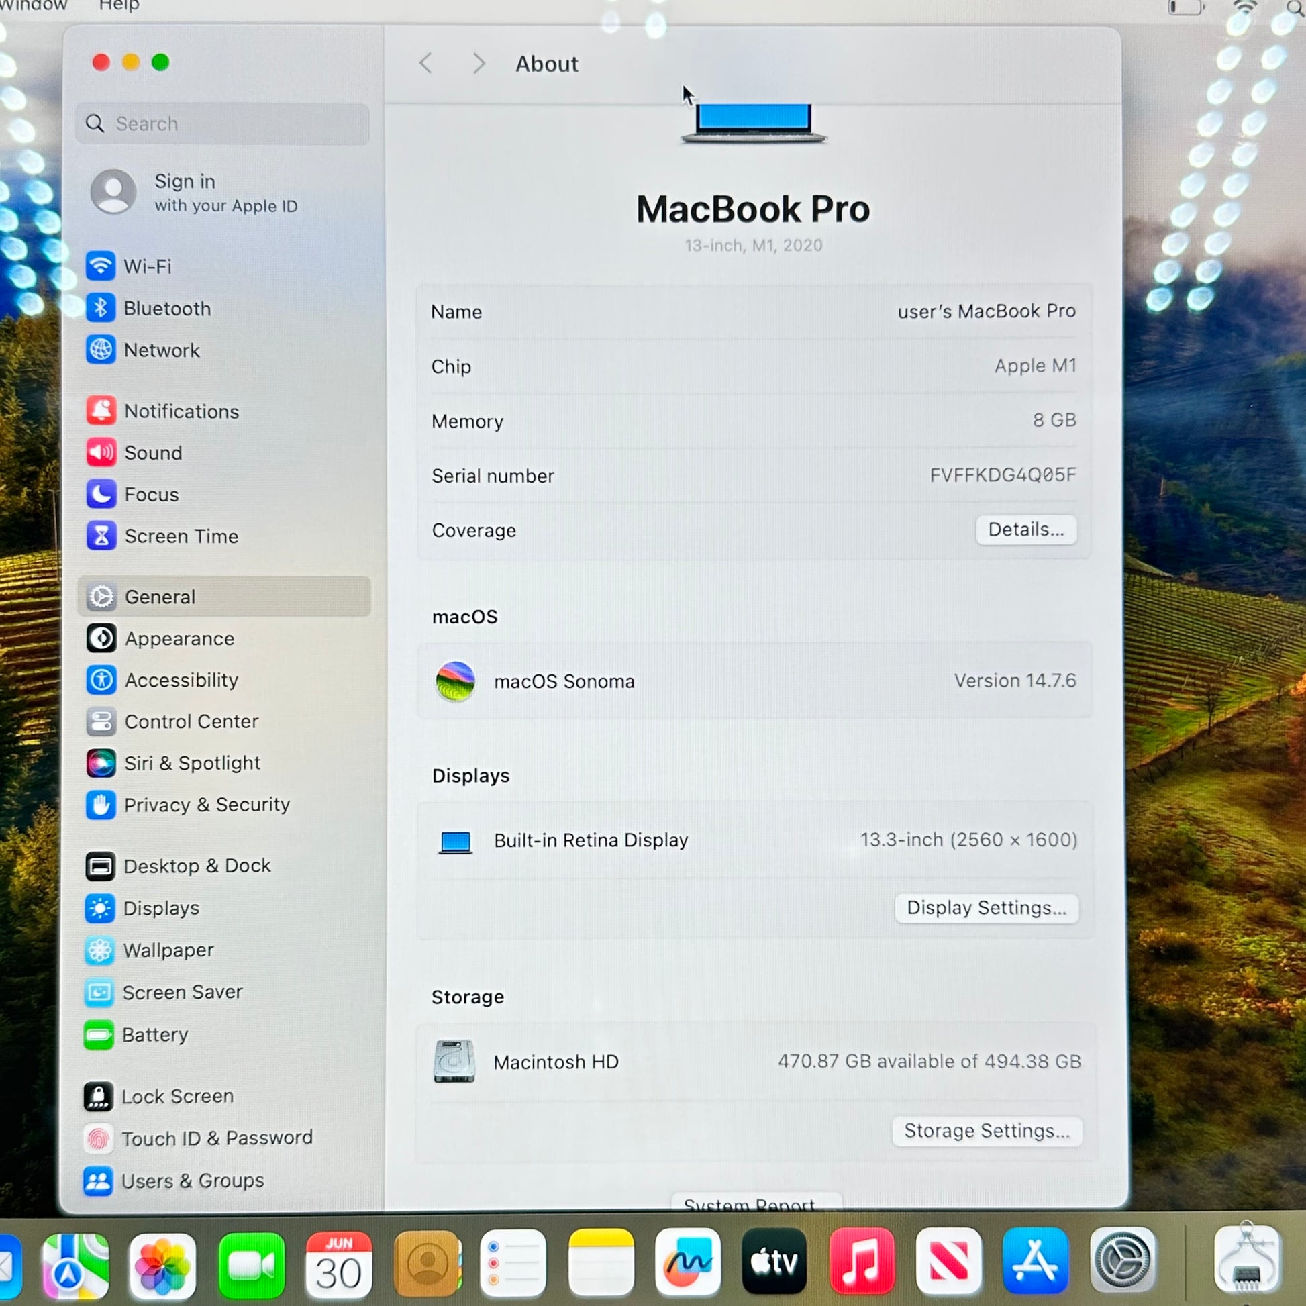
Task: Open the Window menu
Action: [x=32, y=5]
